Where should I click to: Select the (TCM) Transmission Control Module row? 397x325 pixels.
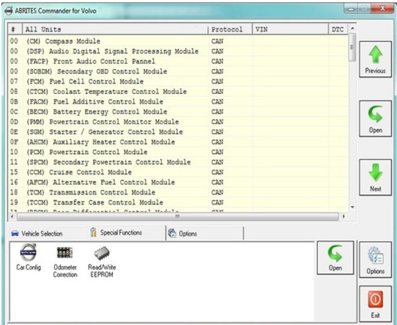[178, 192]
